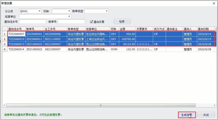Select row header number 1
218x120 pixels.
pyautogui.click(x=5, y=34)
